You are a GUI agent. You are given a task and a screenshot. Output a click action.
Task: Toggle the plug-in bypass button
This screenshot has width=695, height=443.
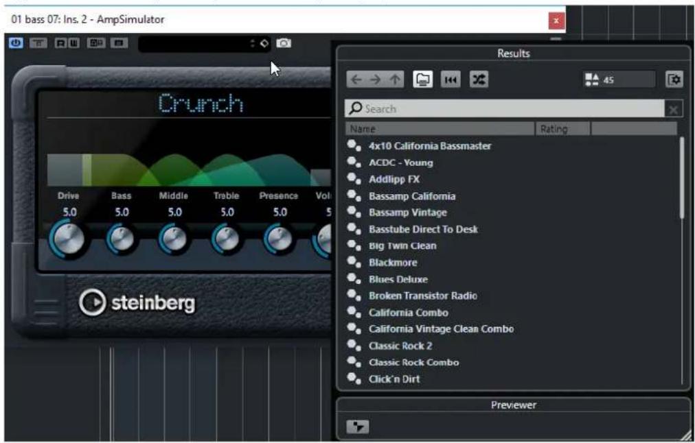[38, 43]
